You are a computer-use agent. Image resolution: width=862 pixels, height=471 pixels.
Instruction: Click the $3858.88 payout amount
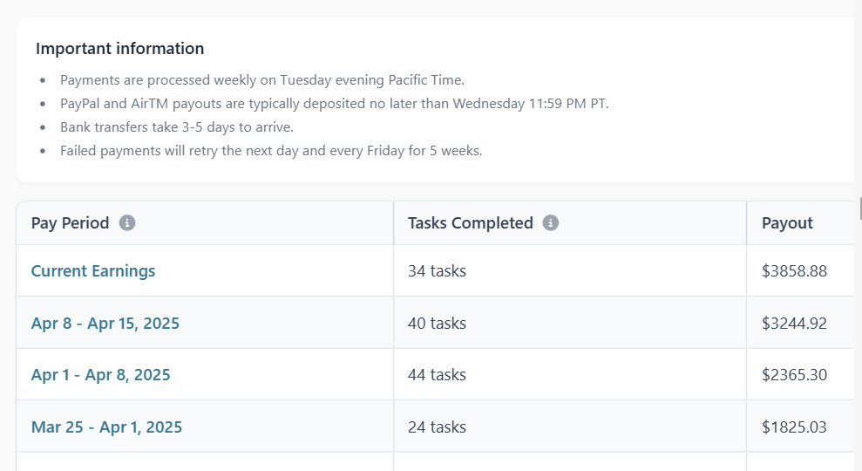794,270
